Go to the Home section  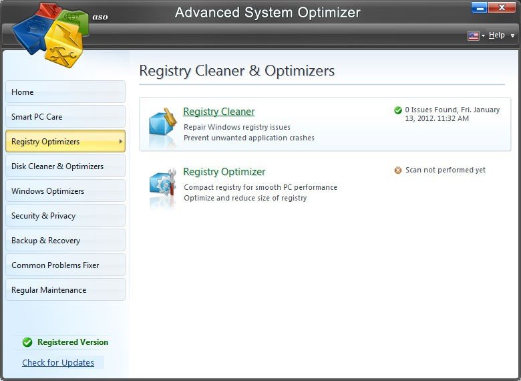(65, 92)
